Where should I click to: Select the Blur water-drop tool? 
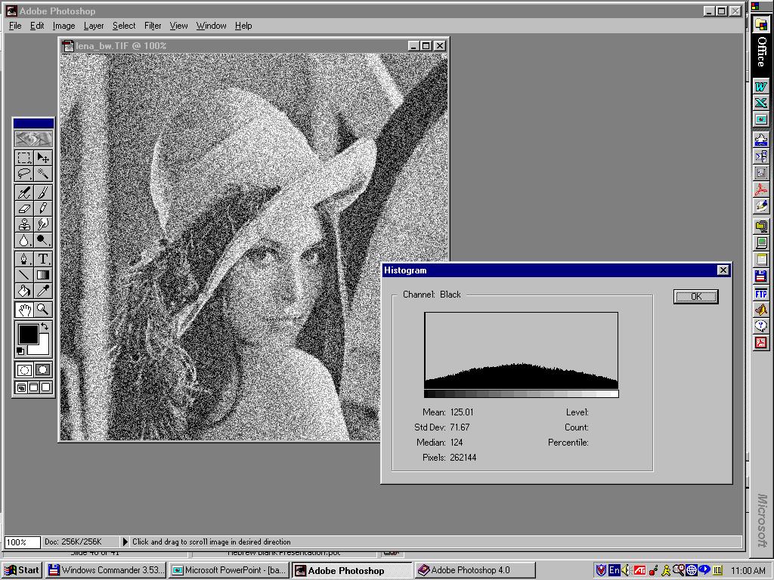23,240
